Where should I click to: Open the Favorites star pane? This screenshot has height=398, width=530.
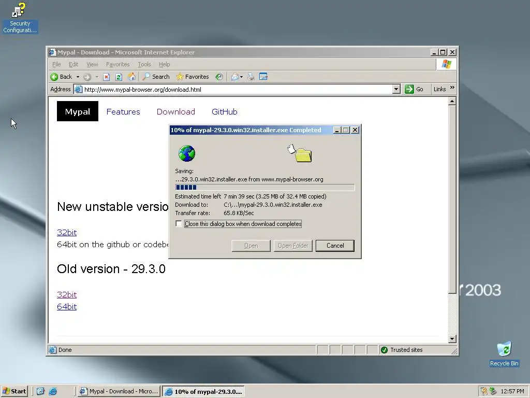point(193,77)
